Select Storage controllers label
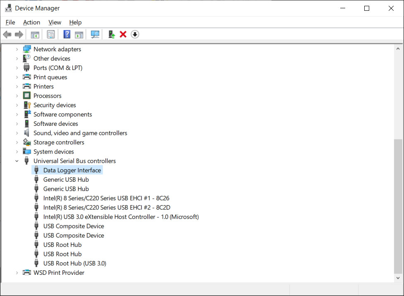 pyautogui.click(x=59, y=142)
